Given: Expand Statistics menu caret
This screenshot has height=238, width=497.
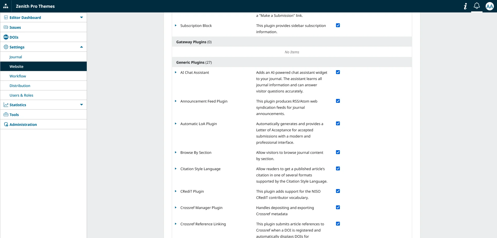Looking at the screenshot, I should click(x=82, y=105).
